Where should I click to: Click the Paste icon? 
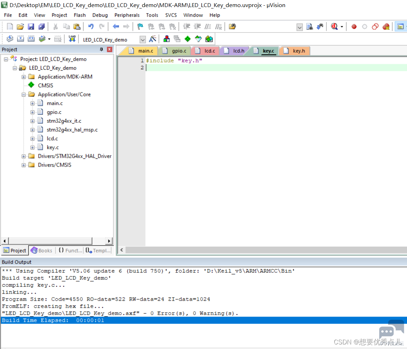(77, 26)
